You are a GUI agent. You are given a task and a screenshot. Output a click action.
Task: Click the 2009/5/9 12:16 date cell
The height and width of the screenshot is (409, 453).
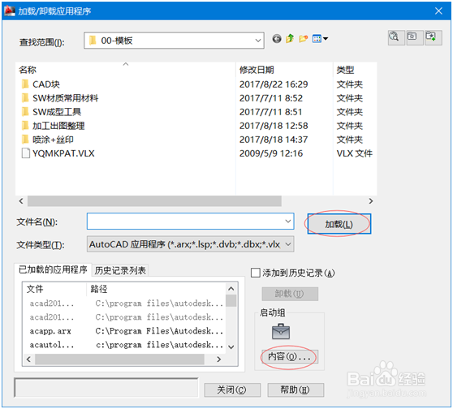tap(271, 153)
